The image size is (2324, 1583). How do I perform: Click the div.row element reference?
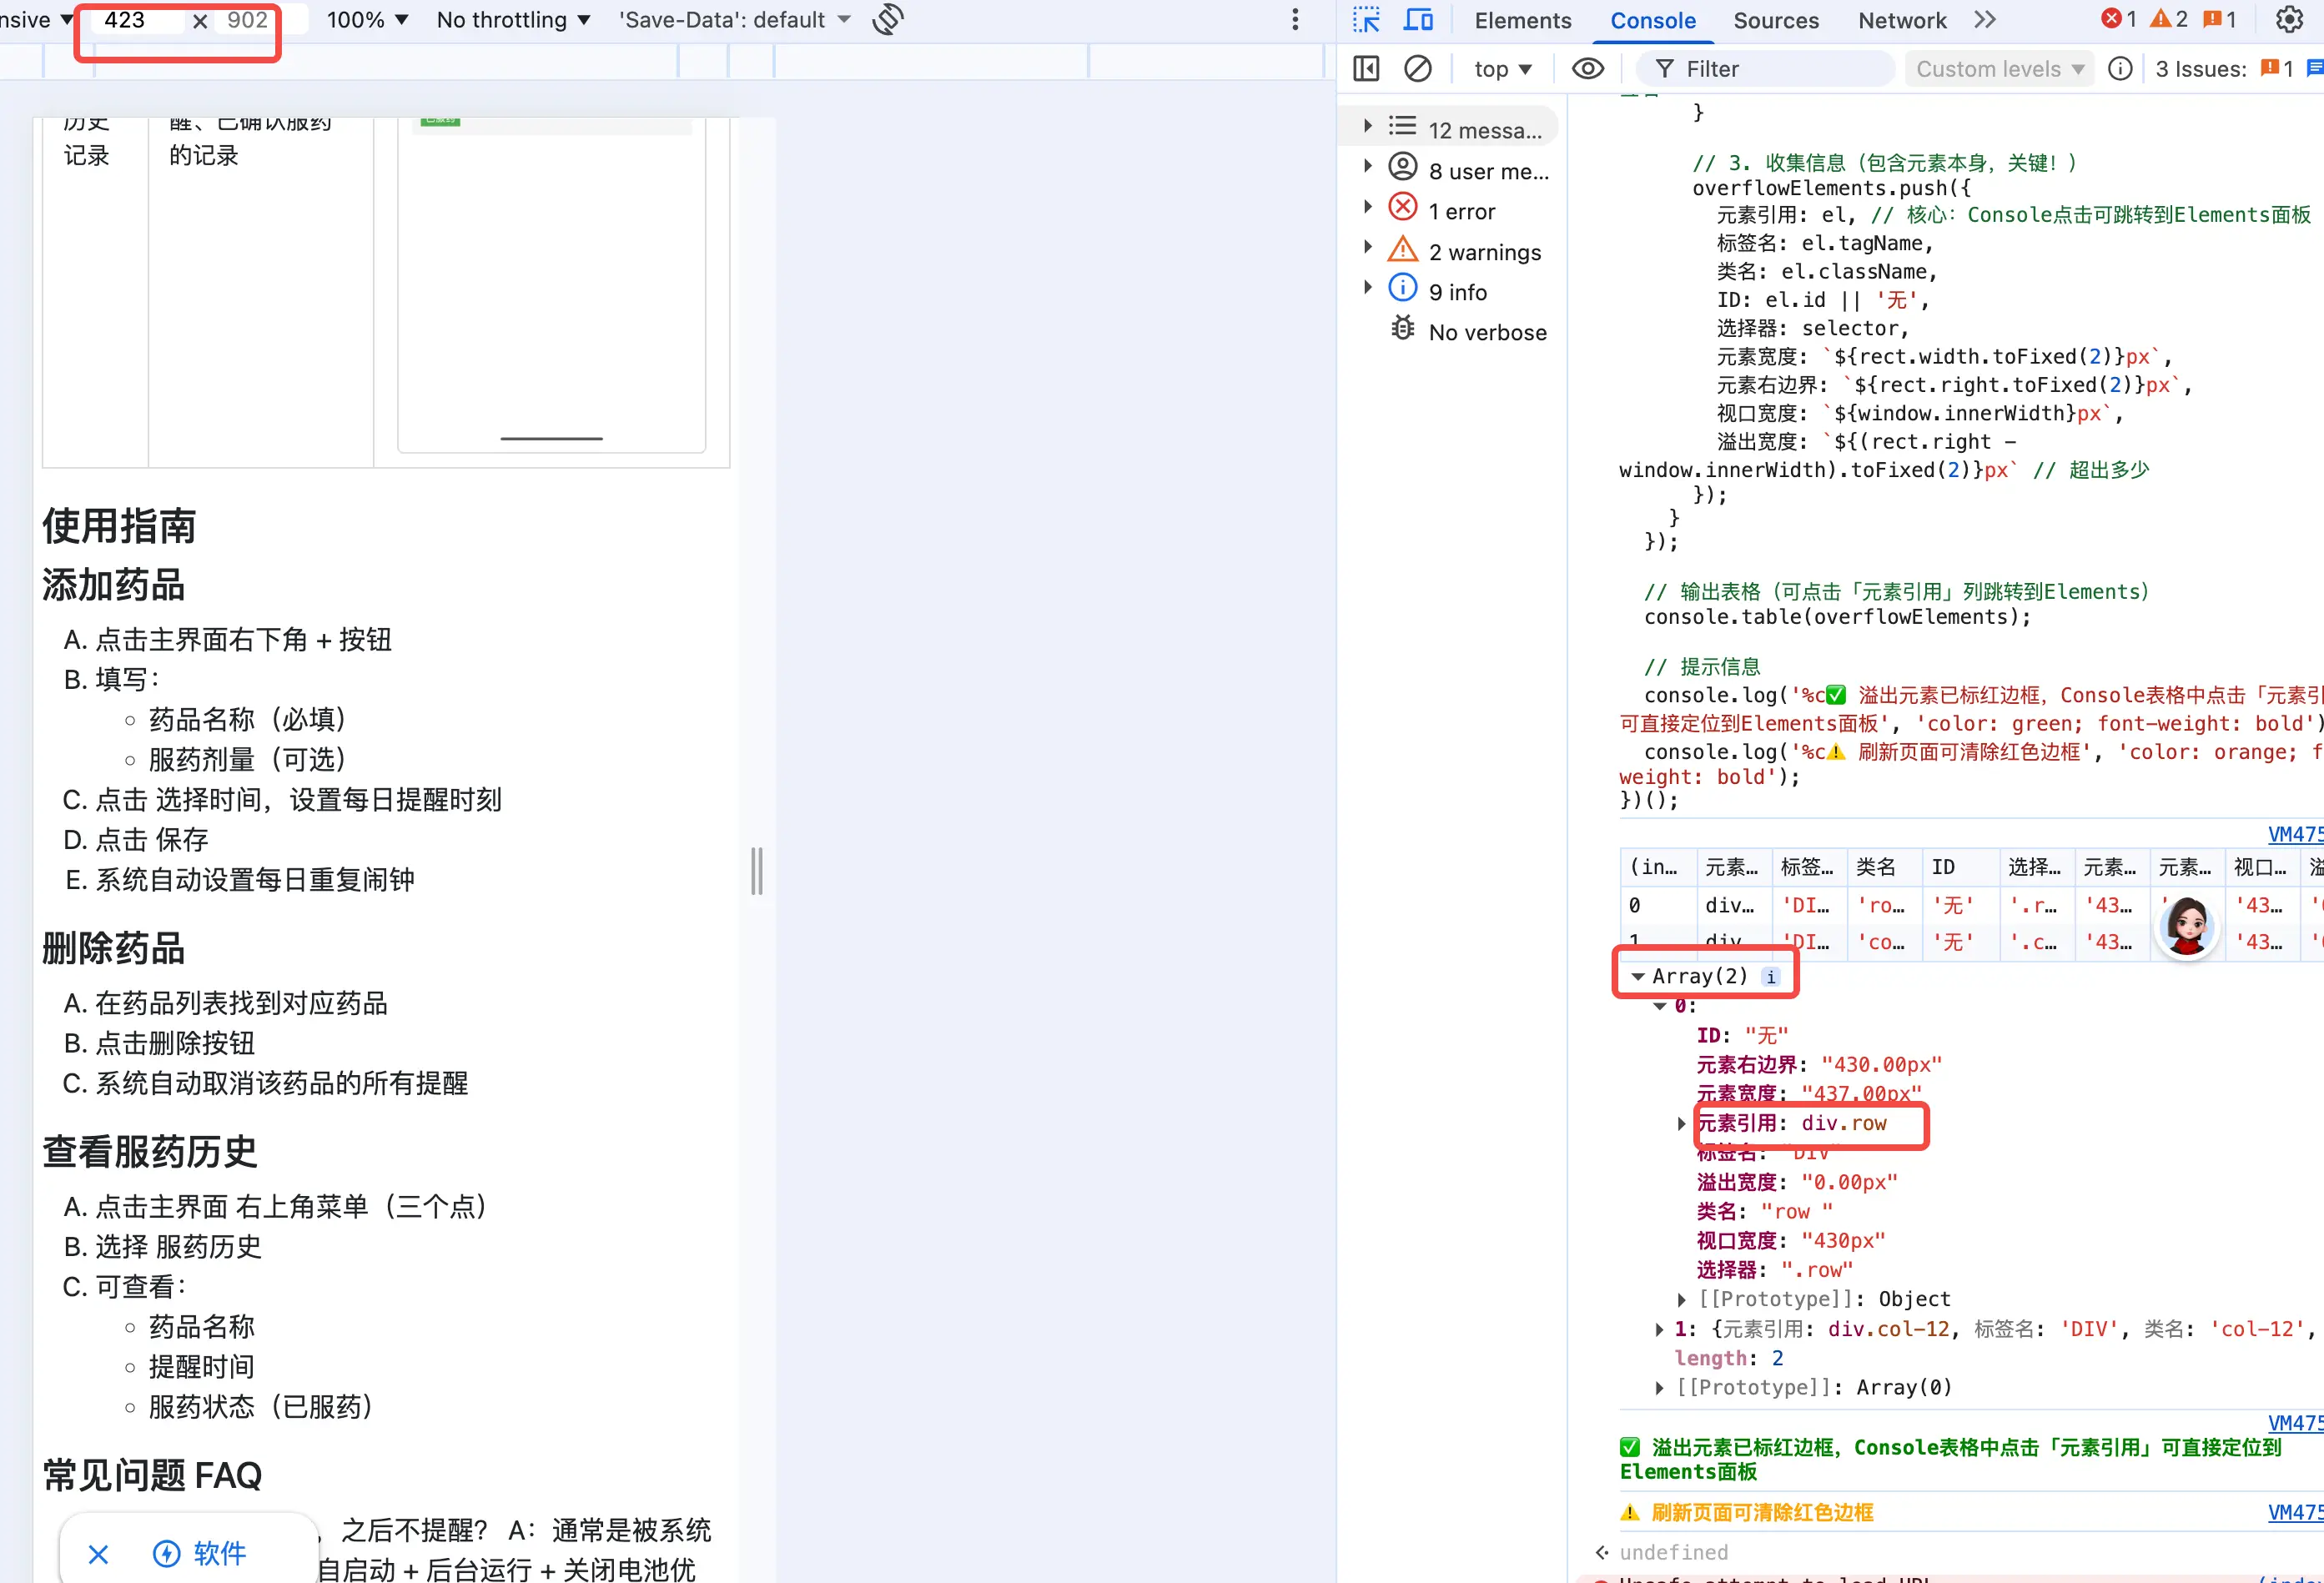1843,1123
